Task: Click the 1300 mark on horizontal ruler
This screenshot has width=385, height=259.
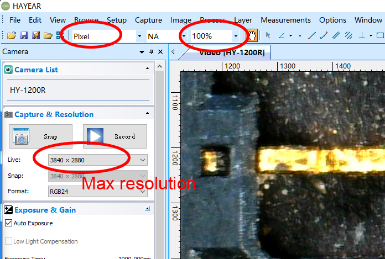Action: pos(288,66)
